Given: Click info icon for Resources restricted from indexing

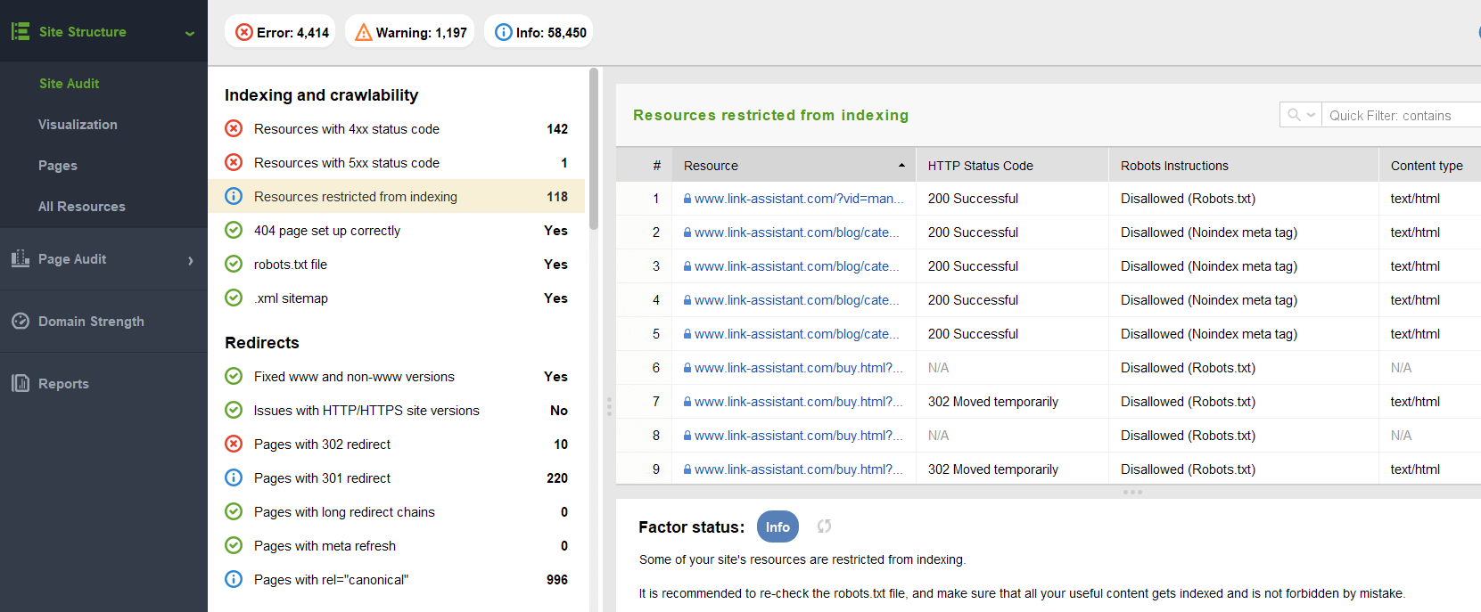Looking at the screenshot, I should [x=234, y=196].
